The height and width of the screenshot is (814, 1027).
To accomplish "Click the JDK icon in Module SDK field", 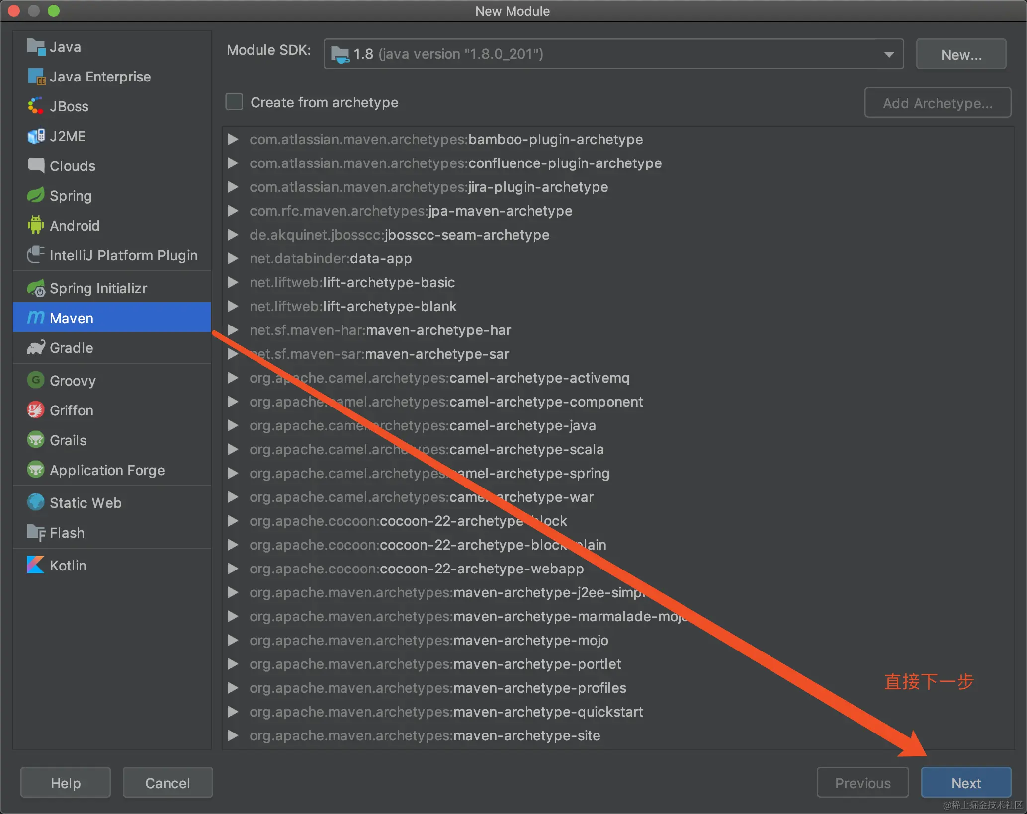I will pos(340,54).
